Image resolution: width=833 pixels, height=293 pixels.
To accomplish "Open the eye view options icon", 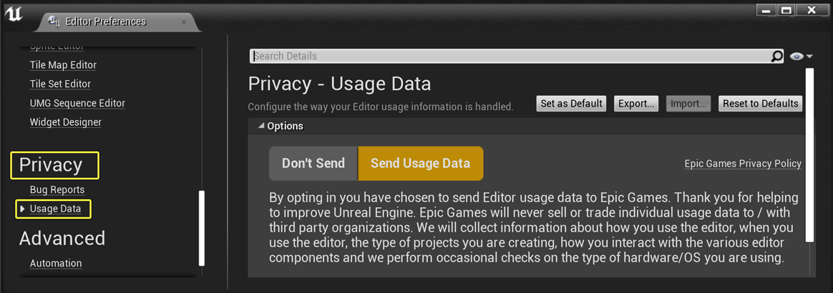I will point(797,56).
